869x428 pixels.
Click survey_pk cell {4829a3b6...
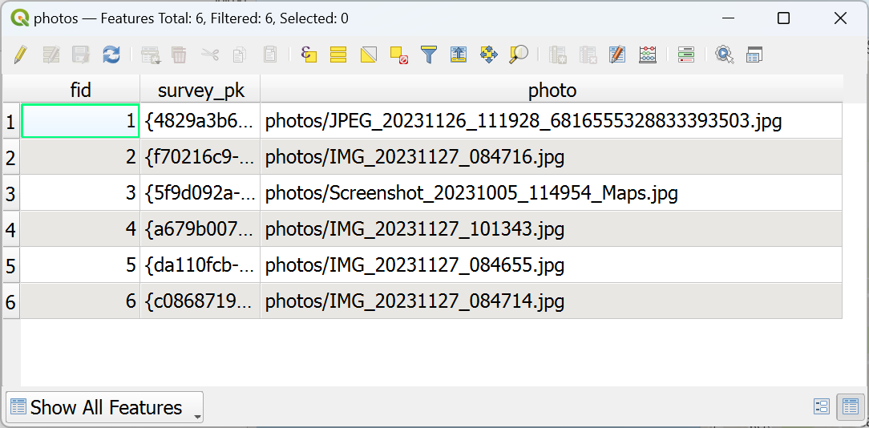click(200, 121)
